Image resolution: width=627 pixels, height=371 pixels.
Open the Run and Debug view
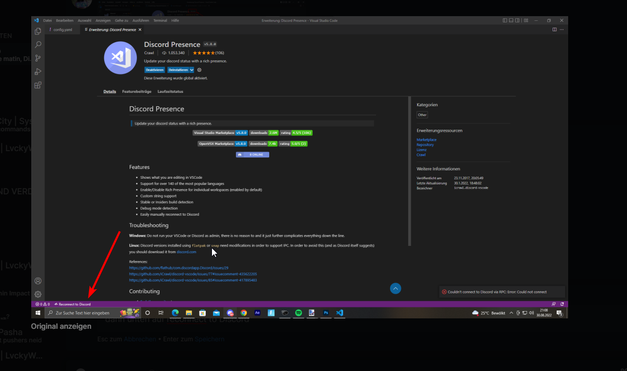(x=37, y=72)
